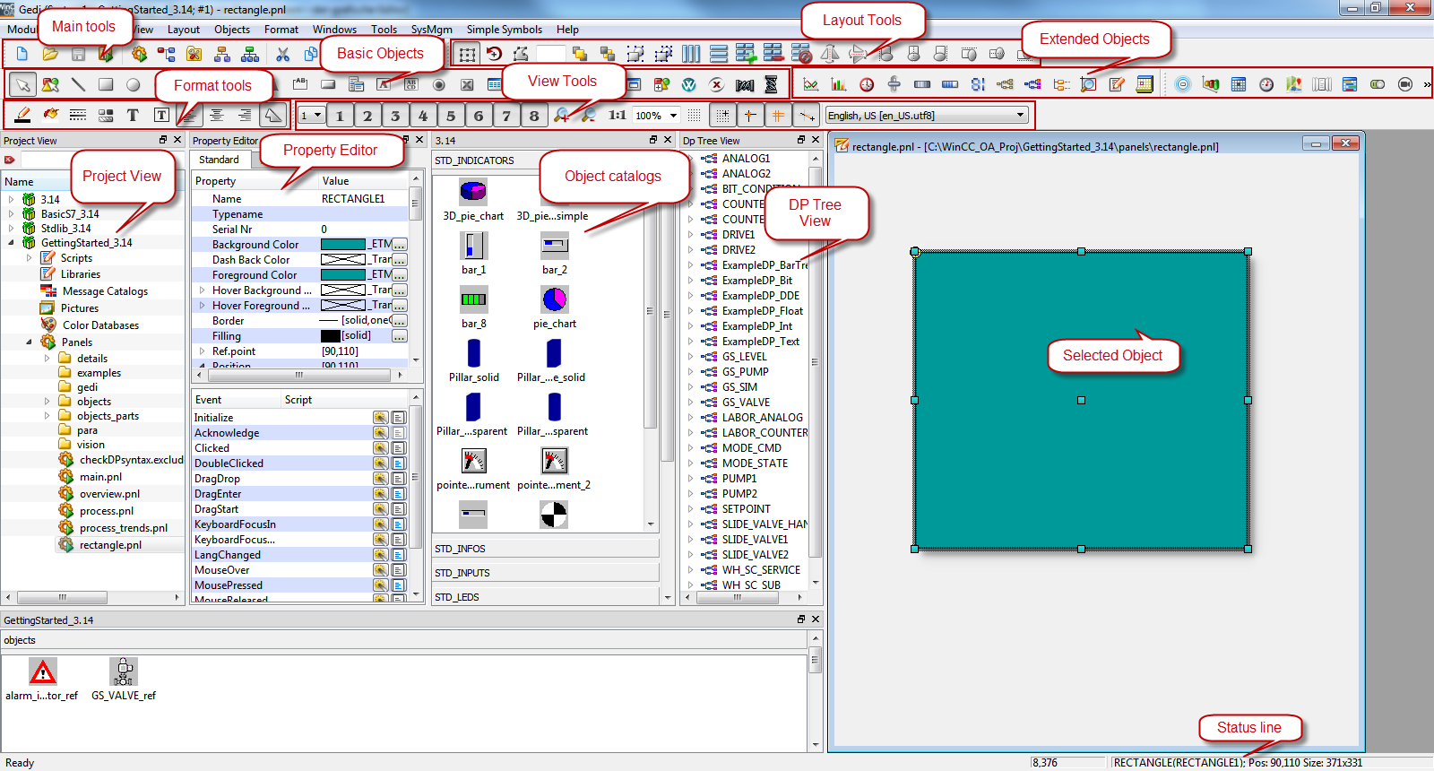Click the ellipsis button beside Filling
This screenshot has height=771, width=1434.
400,336
